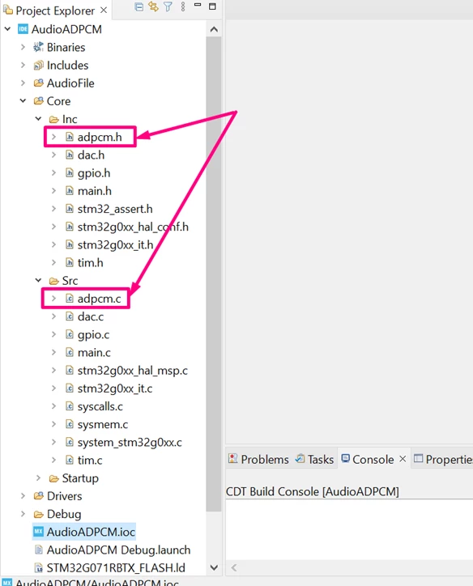Open Project Explorer View Menu (three dots)

[183, 6]
